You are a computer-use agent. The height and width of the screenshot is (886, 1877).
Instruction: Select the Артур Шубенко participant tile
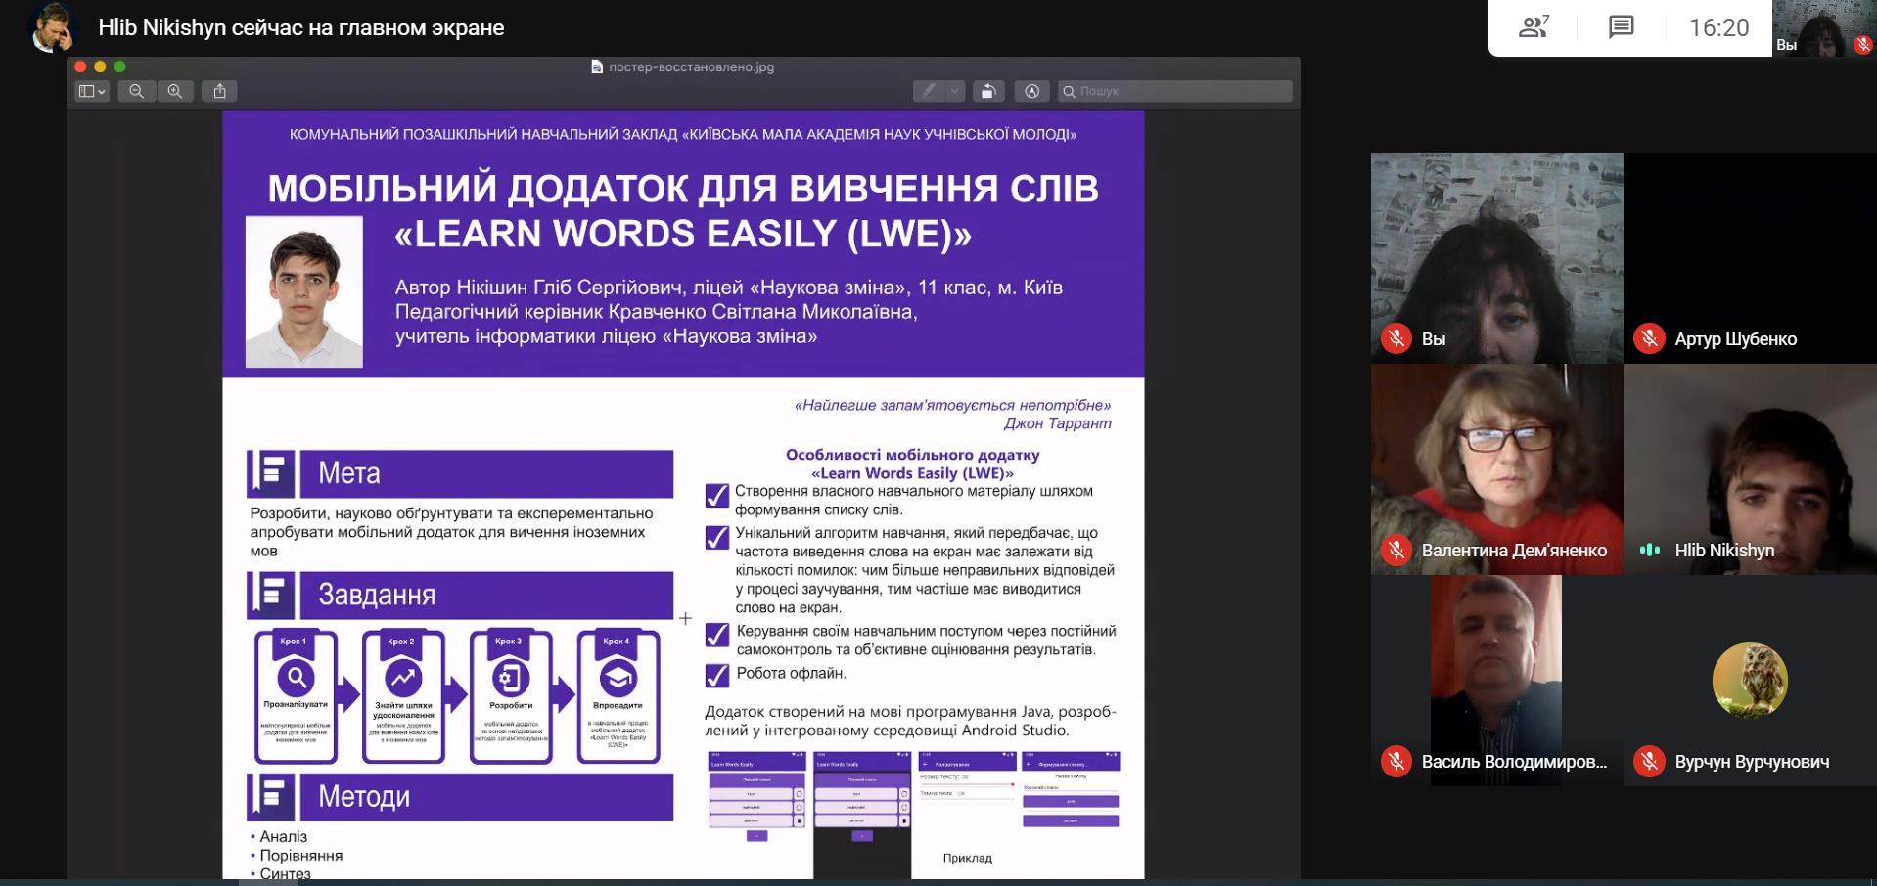tap(1750, 258)
